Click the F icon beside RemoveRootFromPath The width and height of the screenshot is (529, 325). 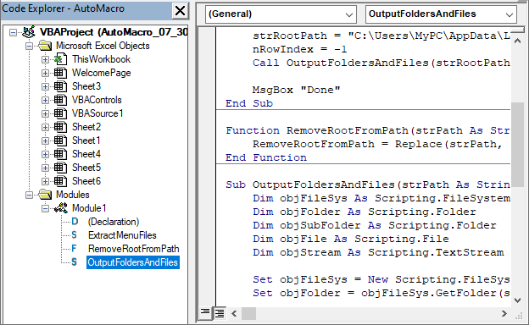[x=74, y=249]
